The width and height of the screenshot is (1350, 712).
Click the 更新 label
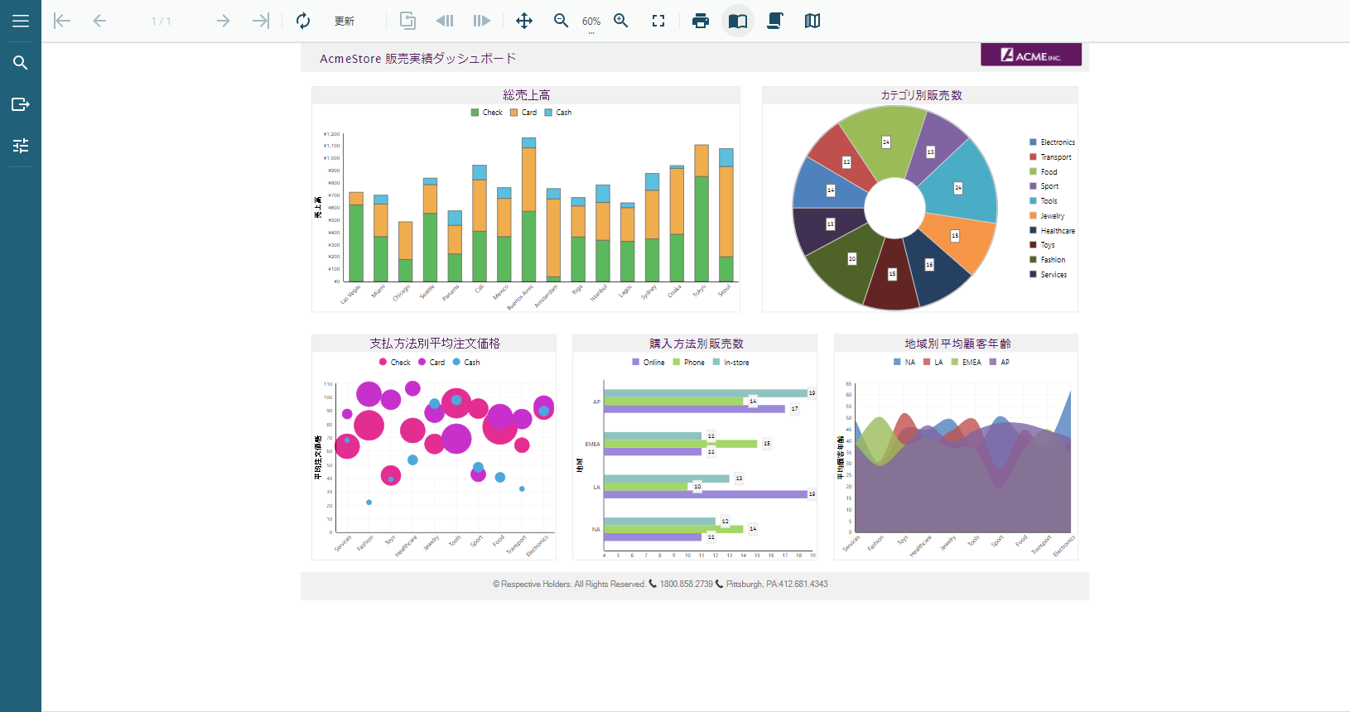[x=345, y=22]
